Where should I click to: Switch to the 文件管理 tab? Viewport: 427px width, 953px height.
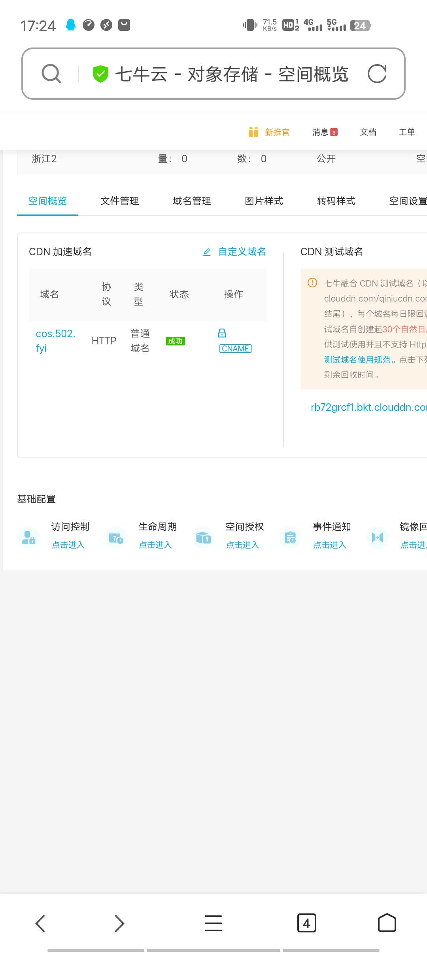120,201
